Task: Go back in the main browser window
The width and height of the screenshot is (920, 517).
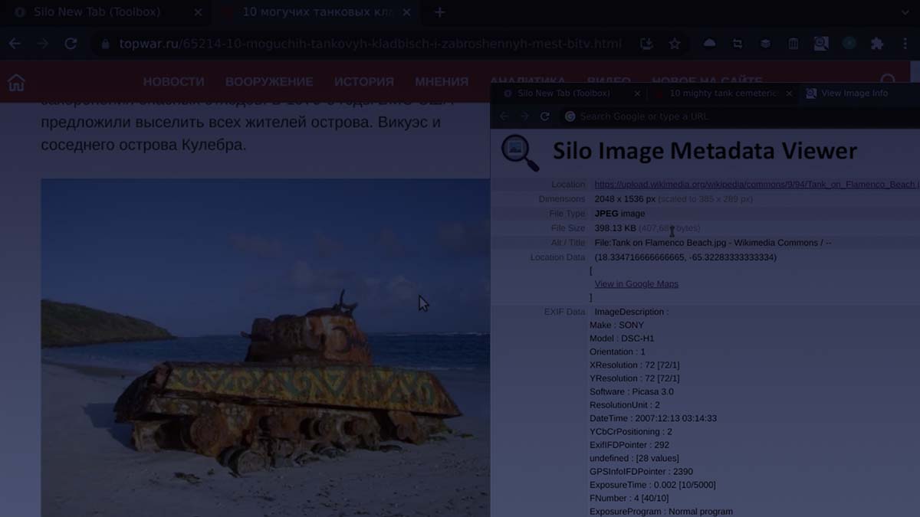Action: coord(15,44)
